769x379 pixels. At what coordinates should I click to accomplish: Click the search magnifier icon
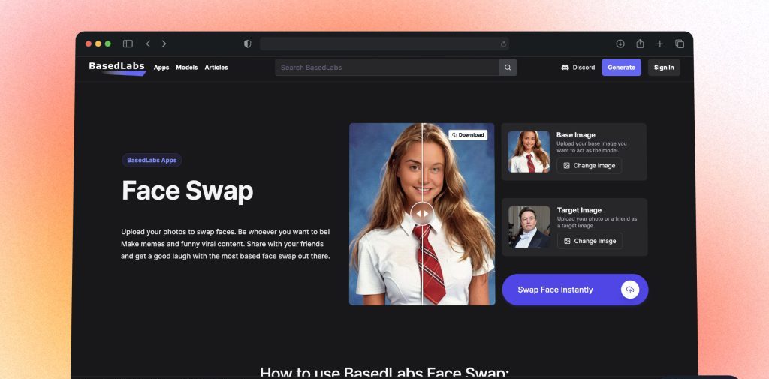(x=508, y=68)
